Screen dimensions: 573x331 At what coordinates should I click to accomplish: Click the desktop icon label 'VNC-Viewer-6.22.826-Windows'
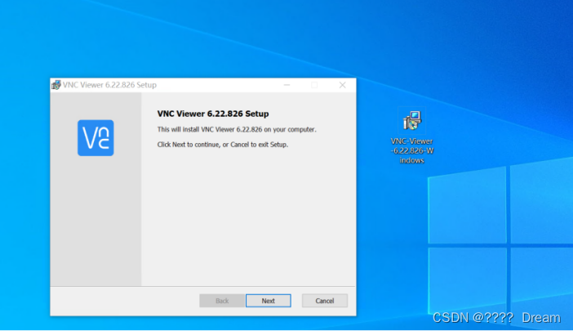point(412,150)
